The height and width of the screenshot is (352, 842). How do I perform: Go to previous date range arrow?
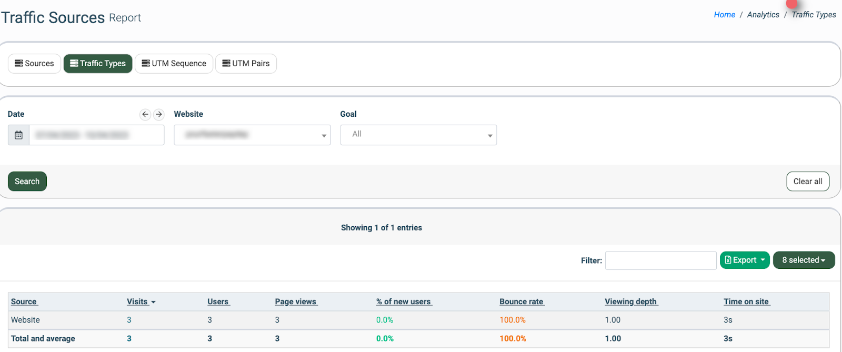145,114
